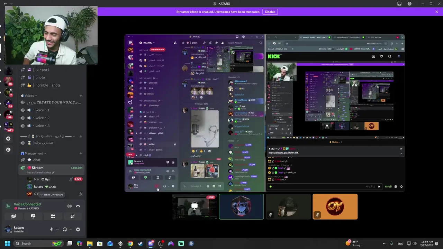
Task: Toggle noise suppression in voice panel
Action: (x=70, y=206)
